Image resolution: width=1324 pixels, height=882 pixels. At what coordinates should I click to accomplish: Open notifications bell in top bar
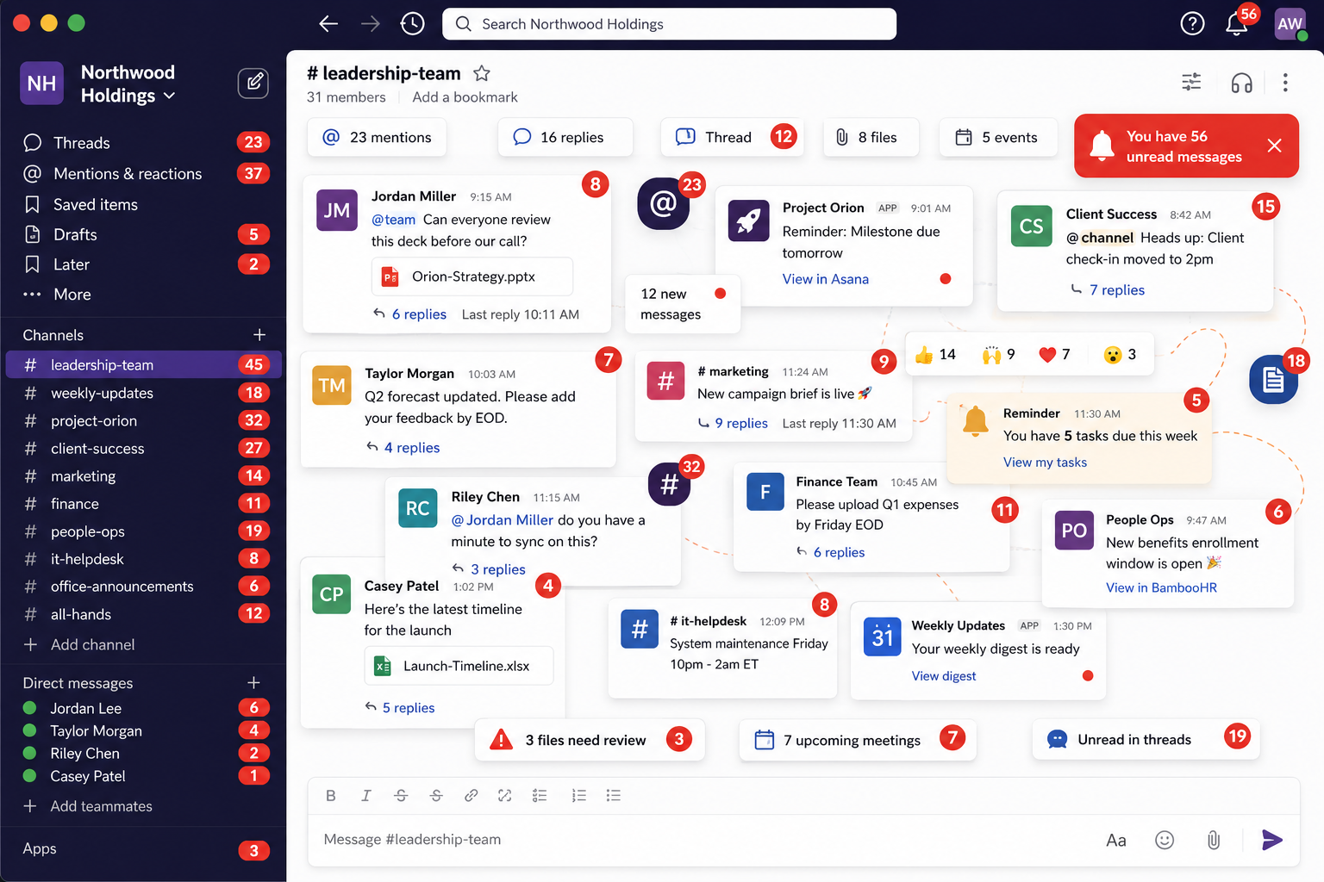[1237, 24]
